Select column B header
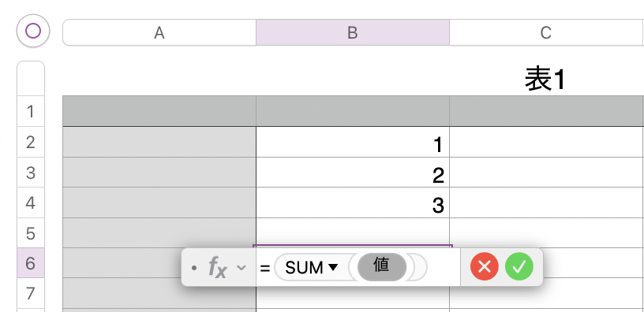Image resolution: width=644 pixels, height=312 pixels. click(x=353, y=32)
